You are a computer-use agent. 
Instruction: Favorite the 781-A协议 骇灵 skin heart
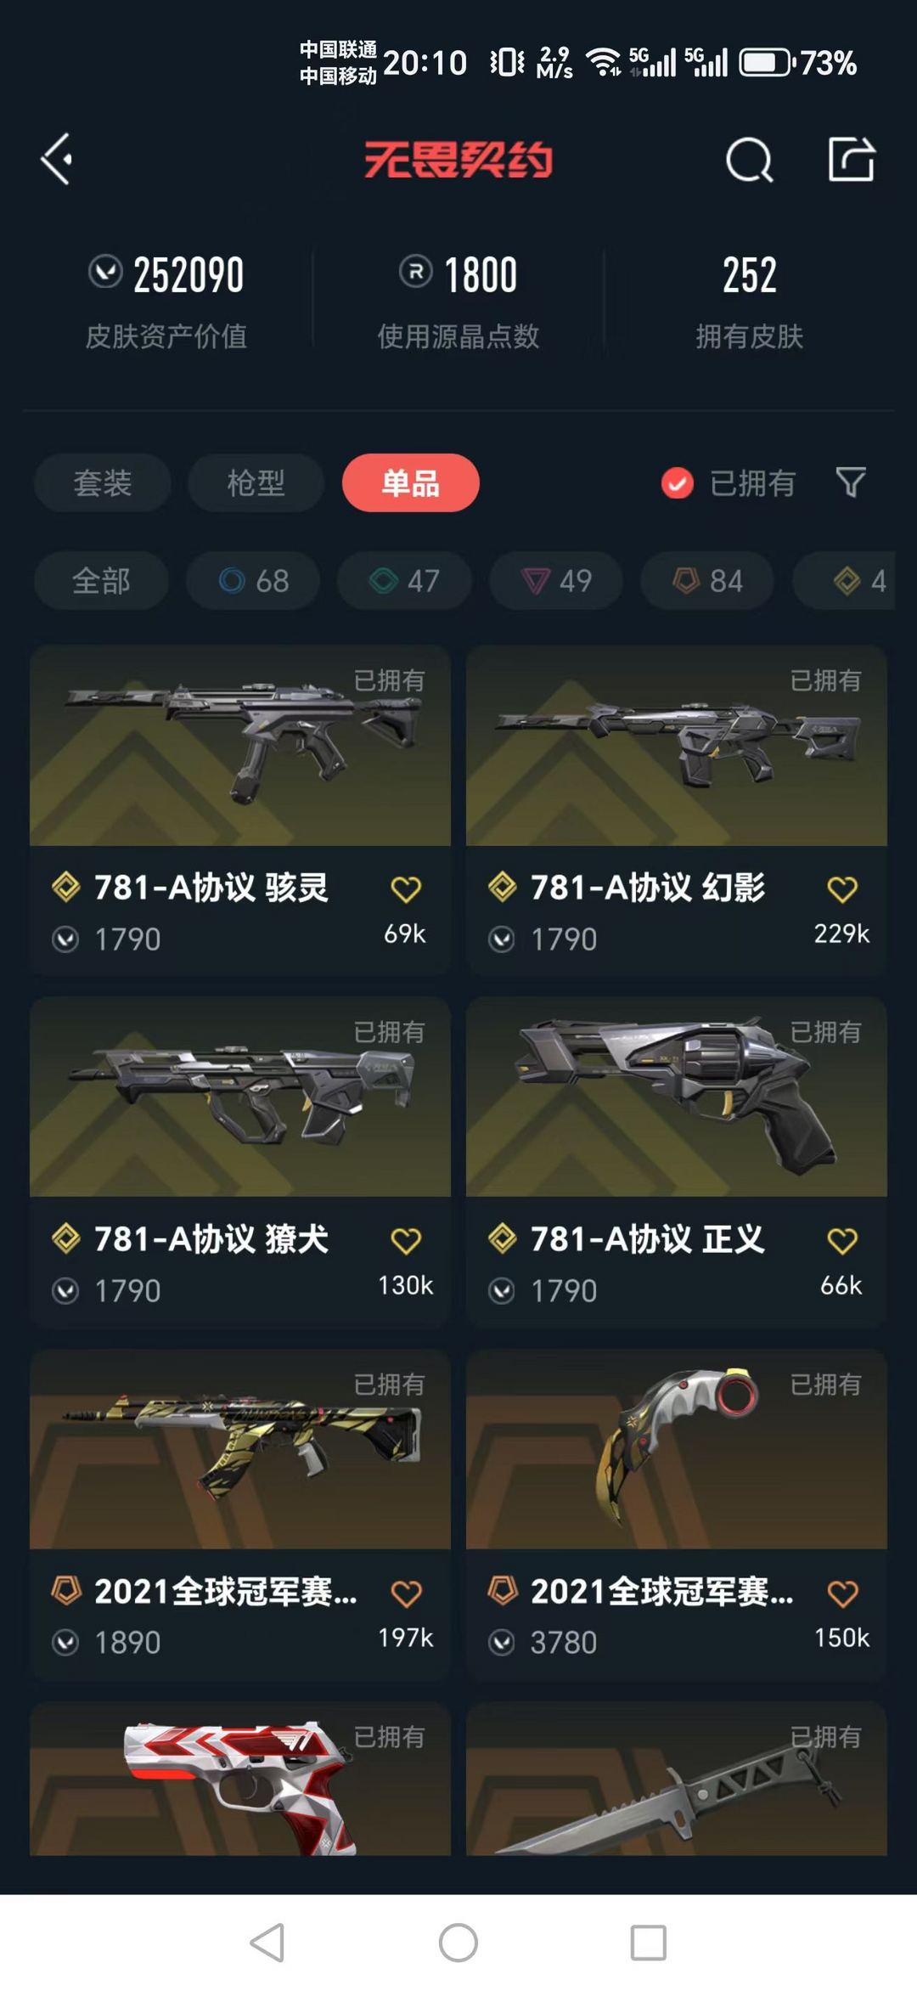(406, 889)
